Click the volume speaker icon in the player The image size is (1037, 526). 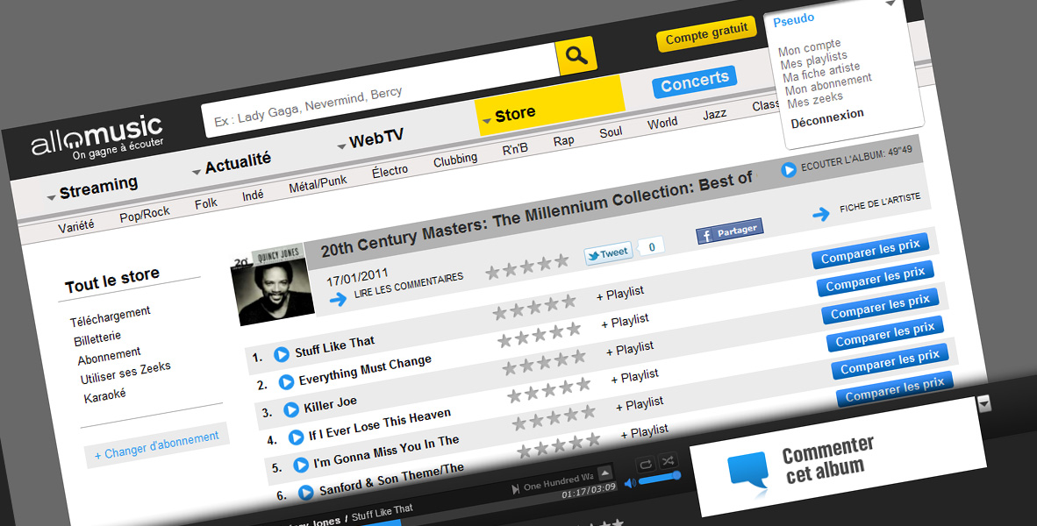[630, 483]
